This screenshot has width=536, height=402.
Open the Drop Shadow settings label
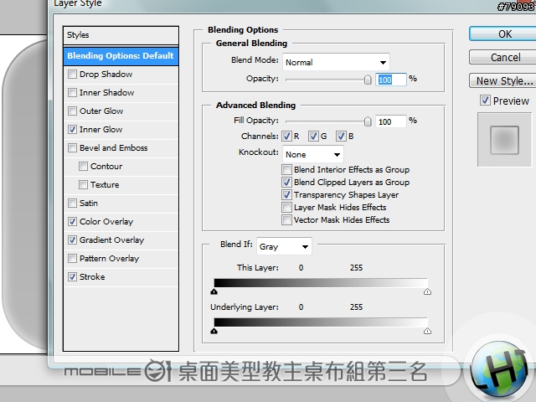pos(106,75)
